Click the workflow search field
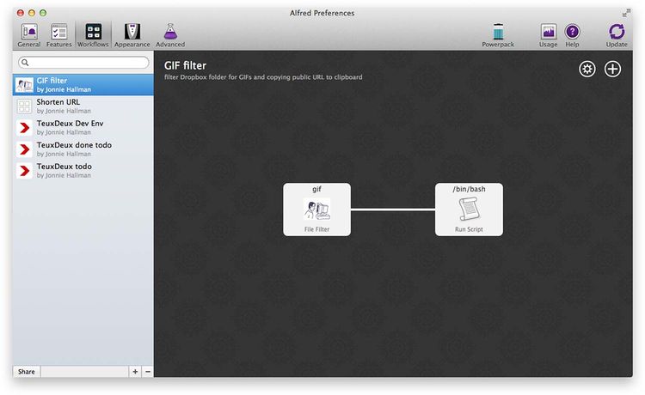 pos(83,63)
